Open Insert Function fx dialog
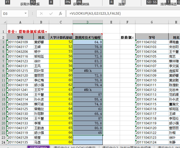This screenshot has width=180, height=148. [60, 13]
